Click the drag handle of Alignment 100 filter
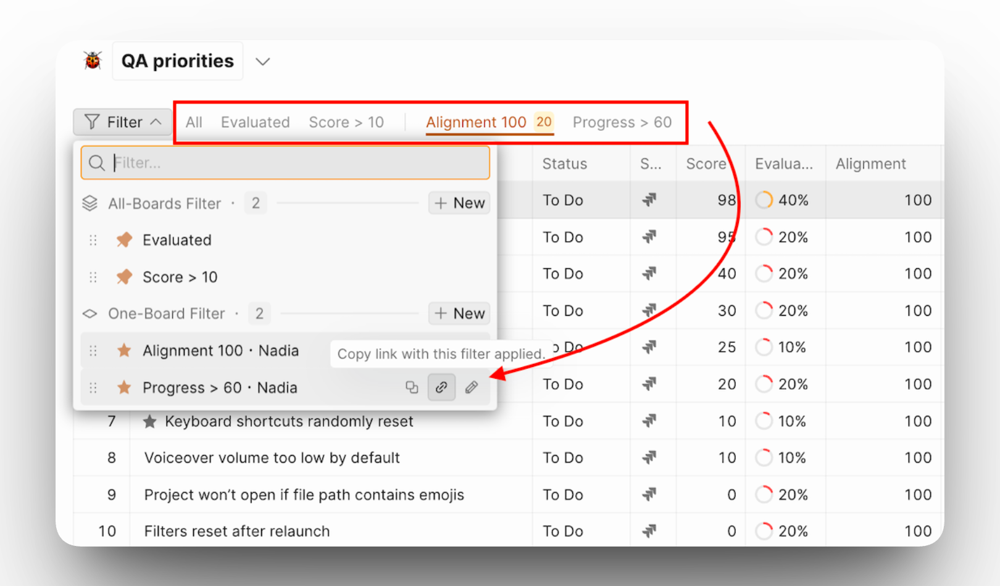 [93, 351]
